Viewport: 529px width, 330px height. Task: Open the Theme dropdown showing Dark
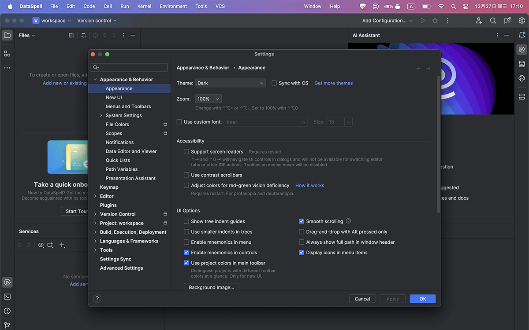pyautogui.click(x=231, y=83)
